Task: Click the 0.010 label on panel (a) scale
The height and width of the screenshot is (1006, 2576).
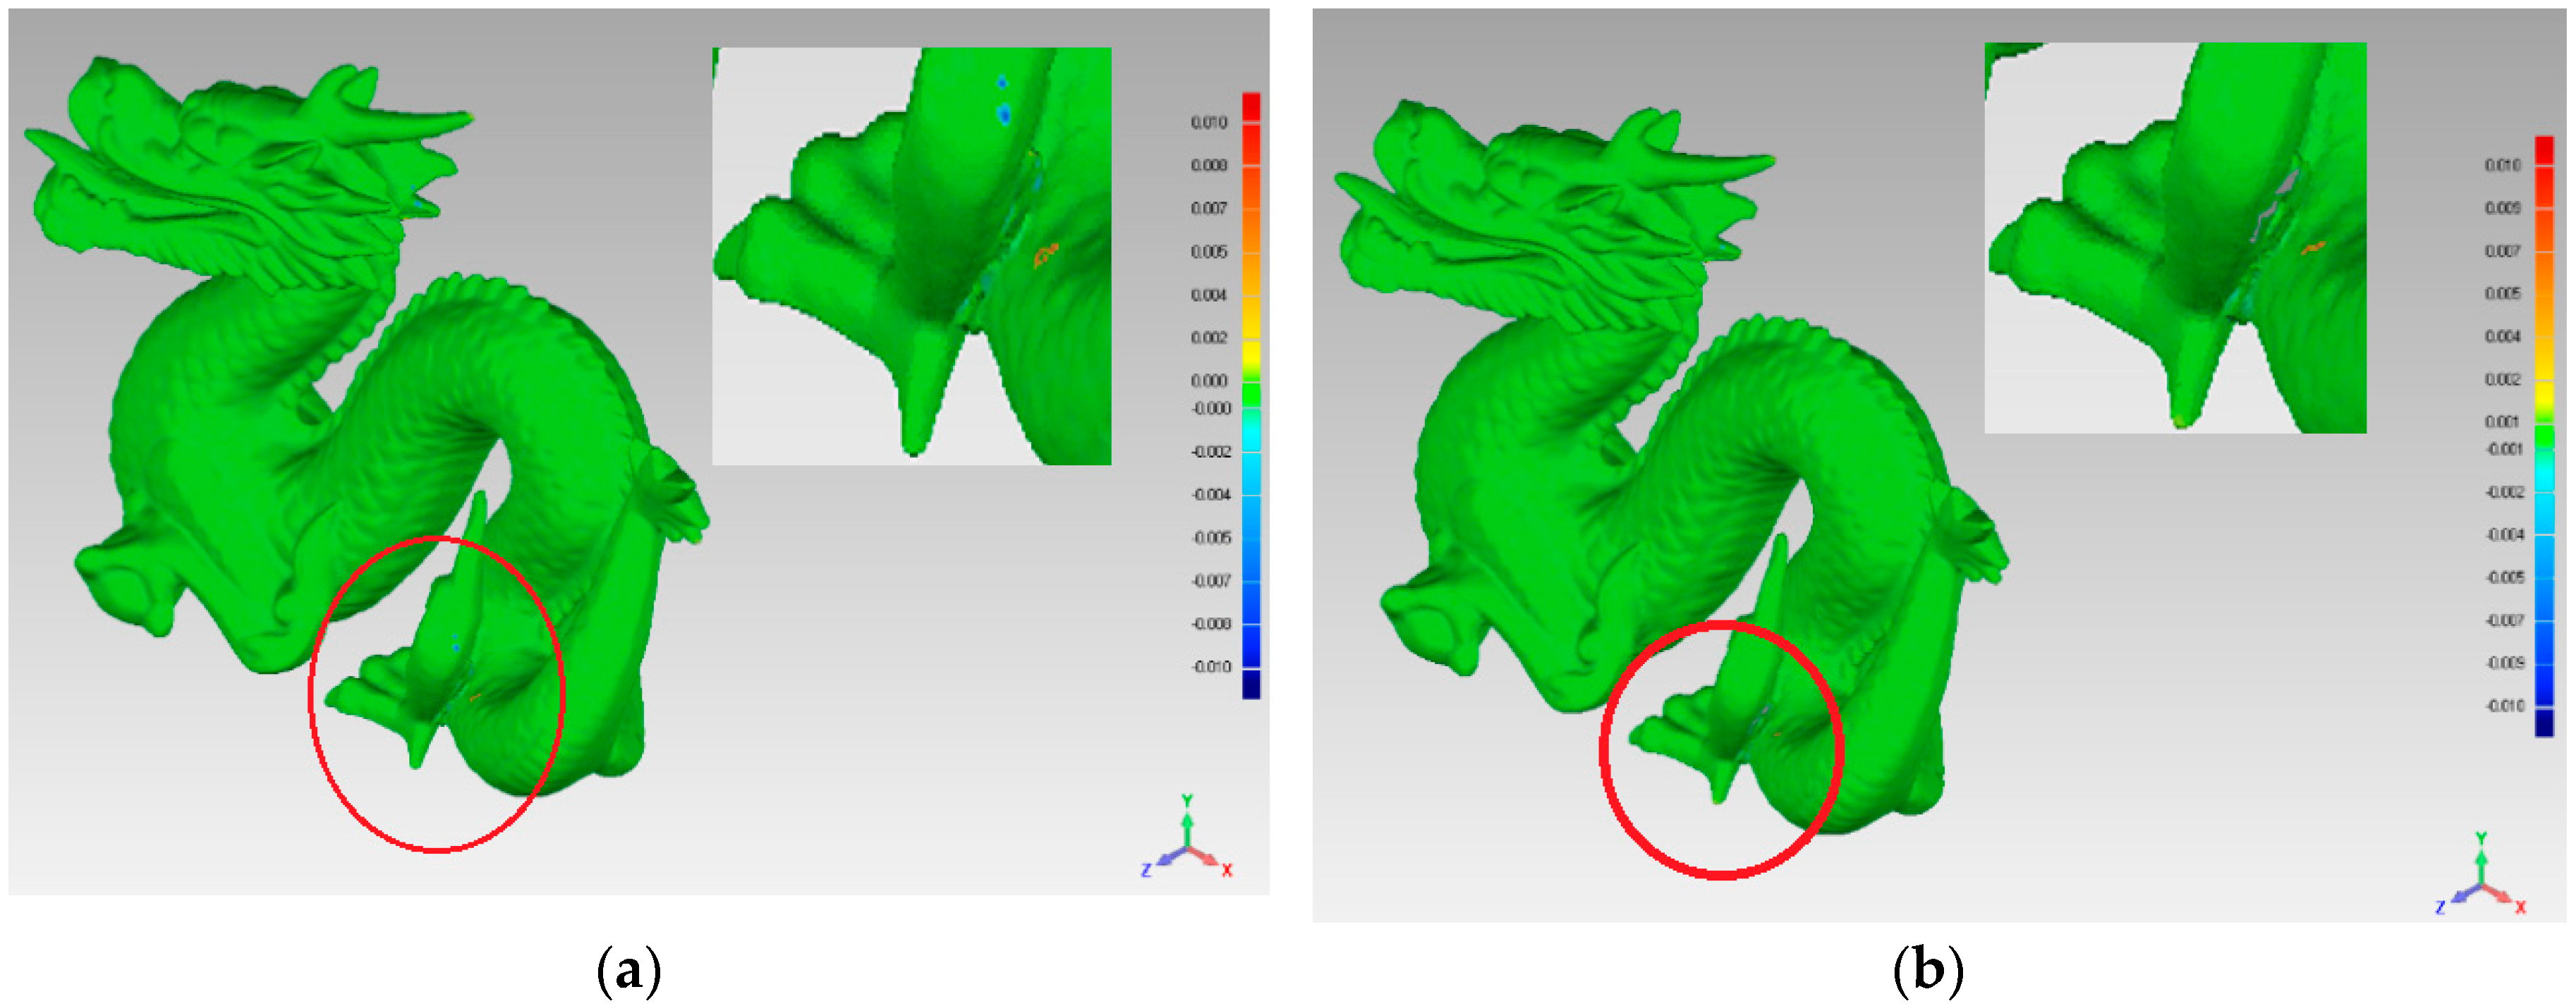Action: point(1209,123)
